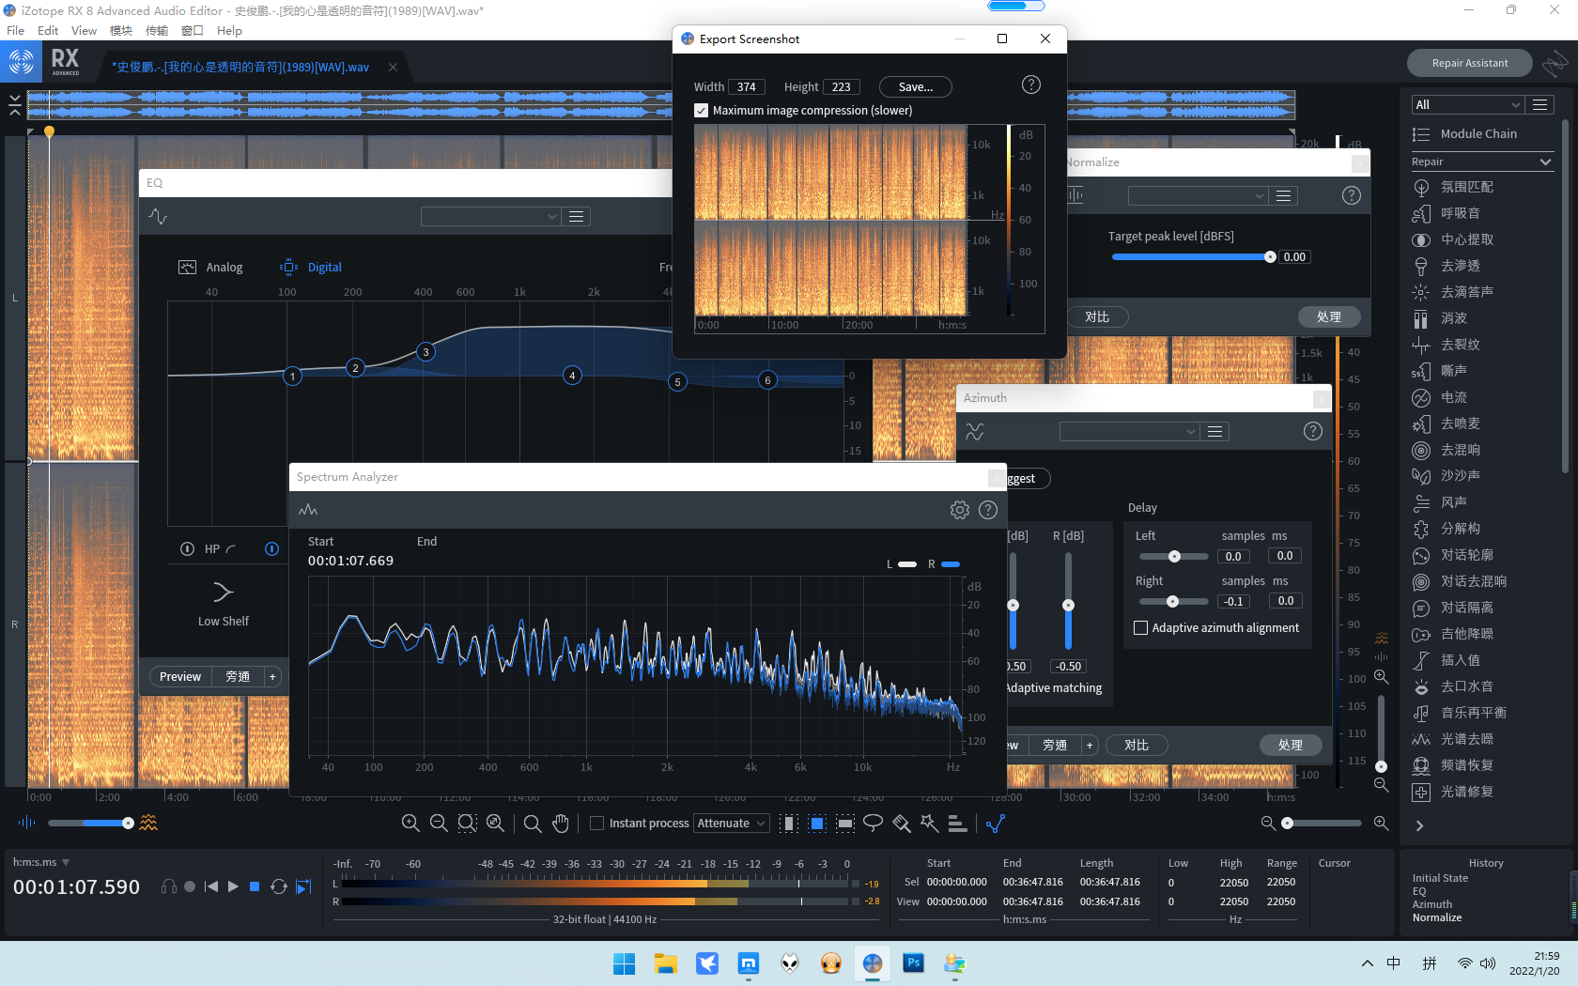Open the Normalize help question icon
This screenshot has width=1578, height=986.
(1351, 195)
